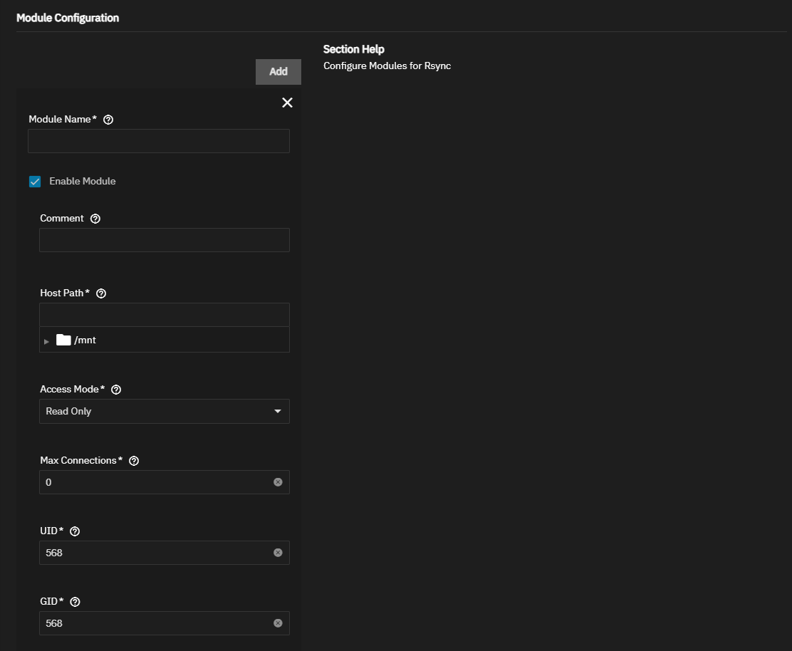The height and width of the screenshot is (651, 792).
Task: Show Max Connections help tooltip
Action: [134, 461]
